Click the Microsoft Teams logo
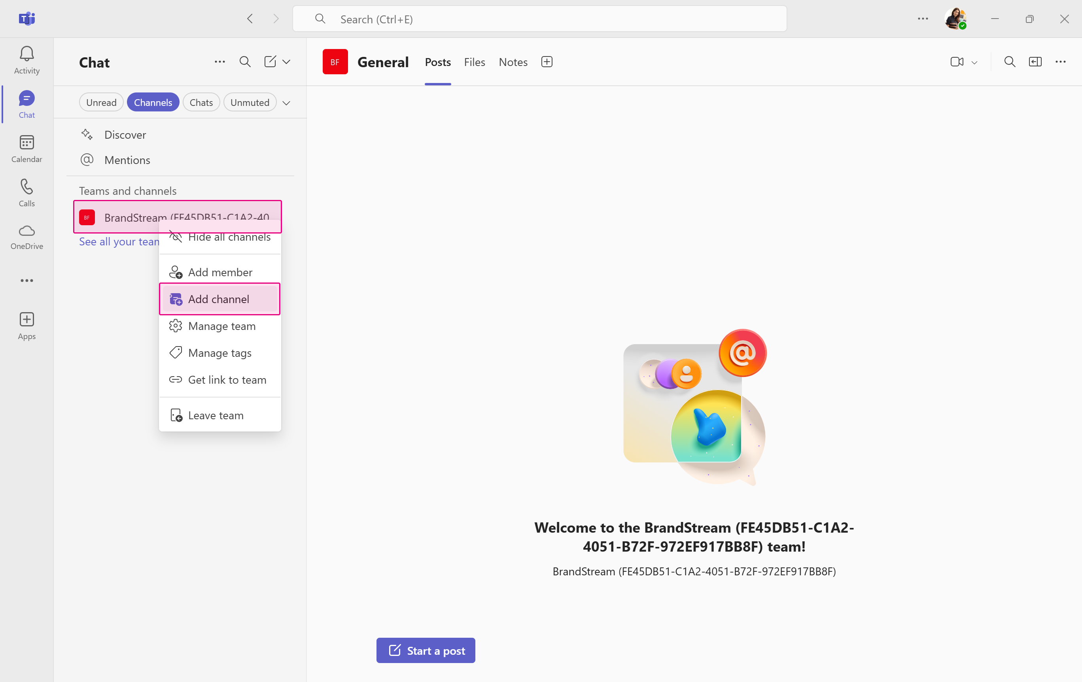Image resolution: width=1082 pixels, height=682 pixels. pyautogui.click(x=26, y=19)
